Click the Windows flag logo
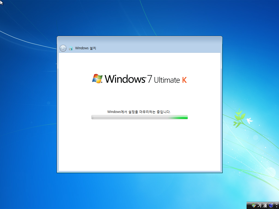 (x=97, y=79)
